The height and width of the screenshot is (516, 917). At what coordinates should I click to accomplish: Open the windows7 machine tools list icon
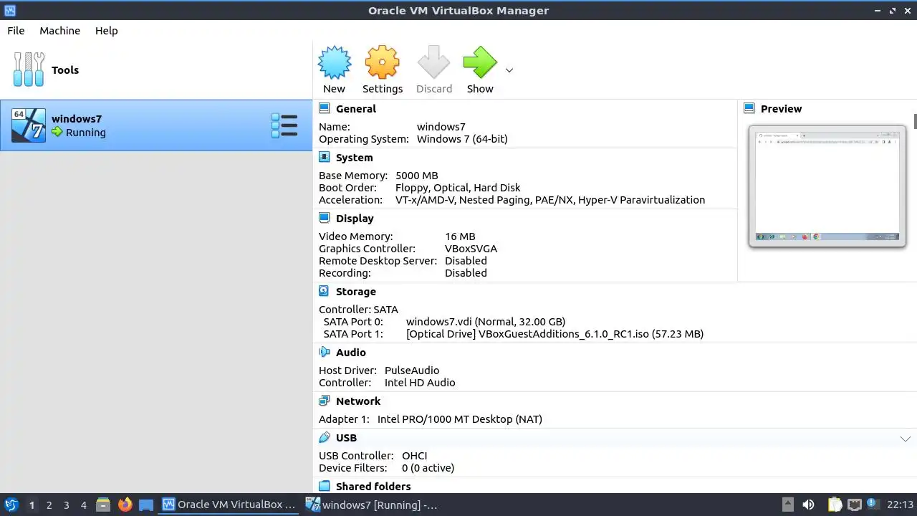[284, 125]
